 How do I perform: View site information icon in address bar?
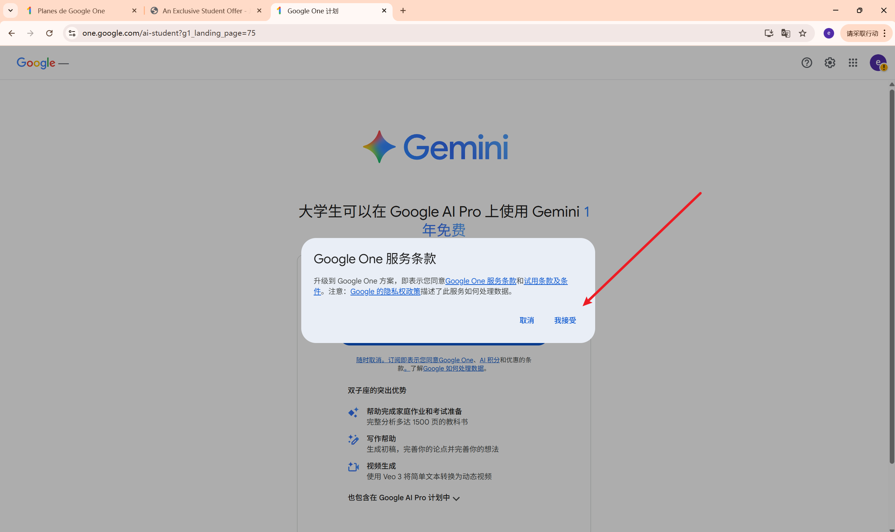pos(72,33)
